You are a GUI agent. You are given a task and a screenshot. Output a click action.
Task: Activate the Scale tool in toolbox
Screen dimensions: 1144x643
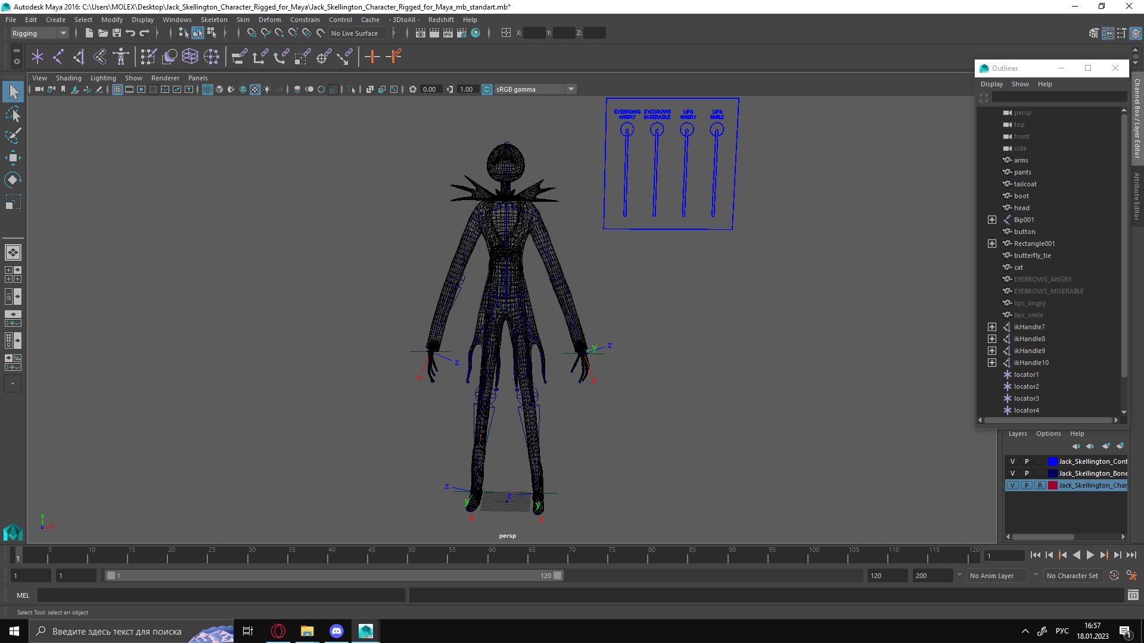pyautogui.click(x=13, y=202)
